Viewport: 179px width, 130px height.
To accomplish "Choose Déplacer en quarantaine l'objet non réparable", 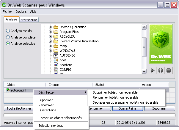I will (x=126, y=102).
